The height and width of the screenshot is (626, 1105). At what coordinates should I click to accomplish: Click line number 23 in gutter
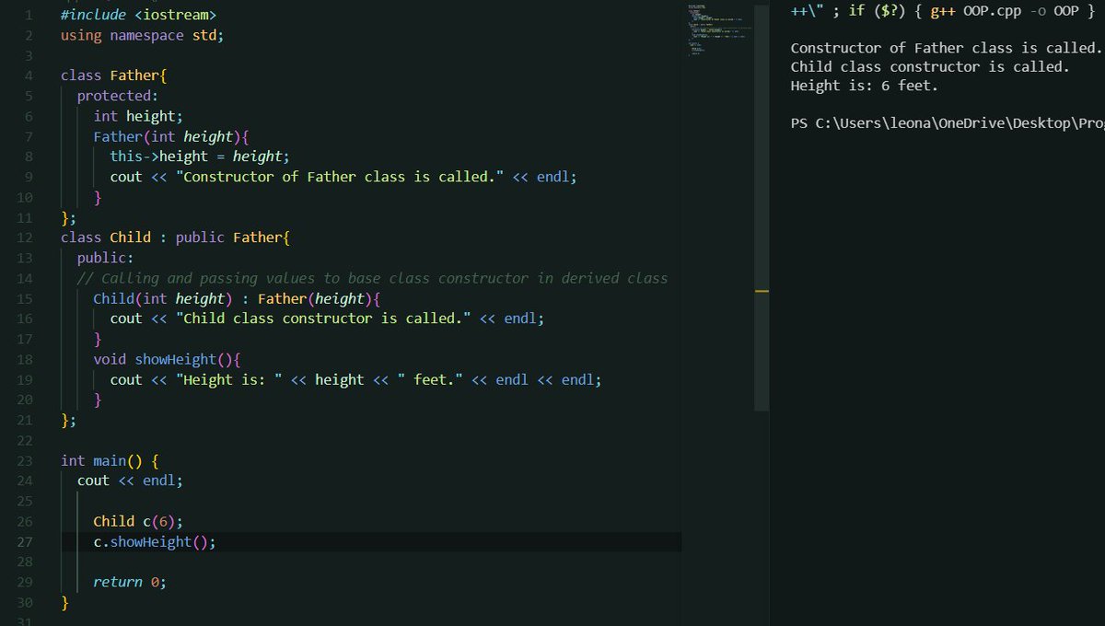[24, 460]
